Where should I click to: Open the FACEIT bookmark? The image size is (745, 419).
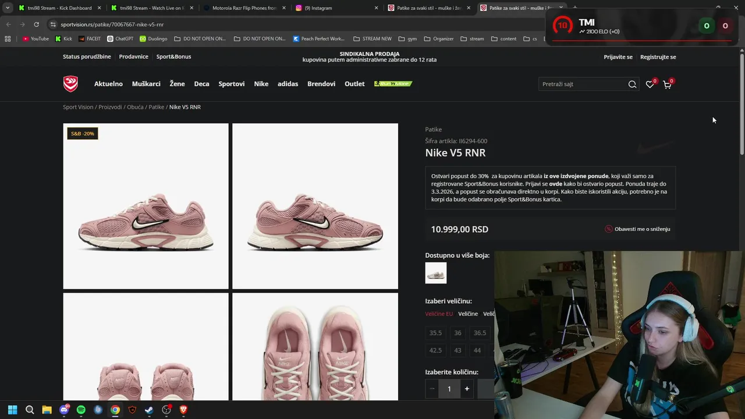click(x=90, y=39)
